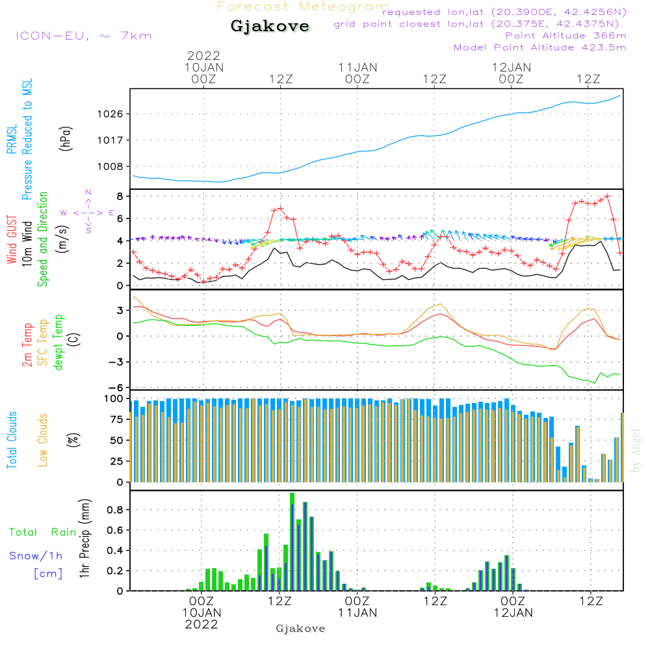This screenshot has height=650, width=650.
Task: Click the '(m/s)' unit label
Action: coord(62,239)
